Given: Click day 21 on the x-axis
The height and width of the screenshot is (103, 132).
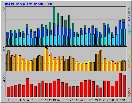Looking at the screenshot, I should 85,100.
